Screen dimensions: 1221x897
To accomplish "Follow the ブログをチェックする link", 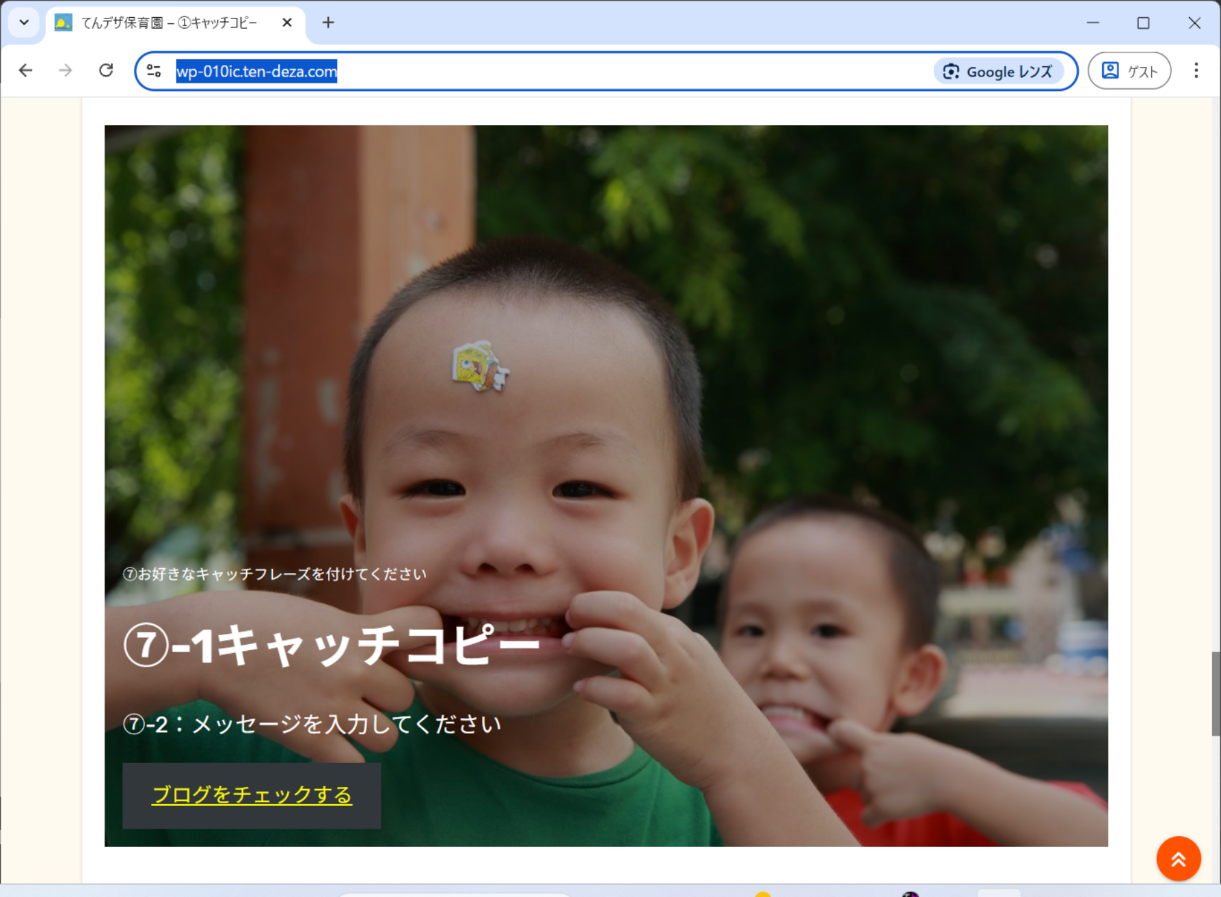I will pyautogui.click(x=252, y=795).
